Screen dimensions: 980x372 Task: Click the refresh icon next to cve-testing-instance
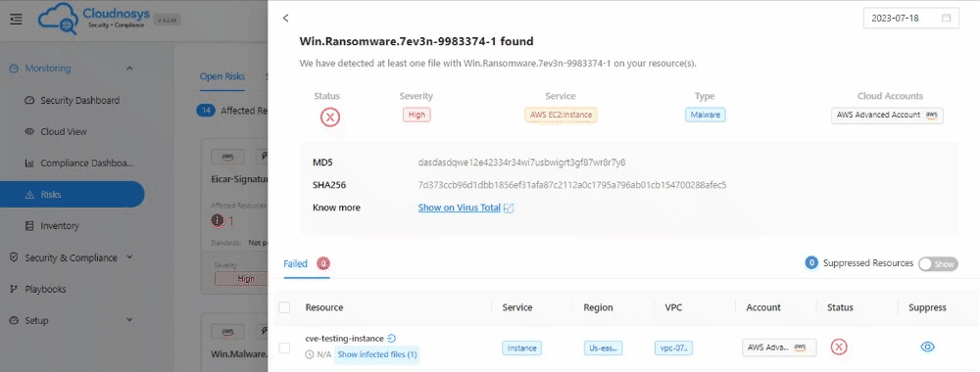click(x=391, y=339)
